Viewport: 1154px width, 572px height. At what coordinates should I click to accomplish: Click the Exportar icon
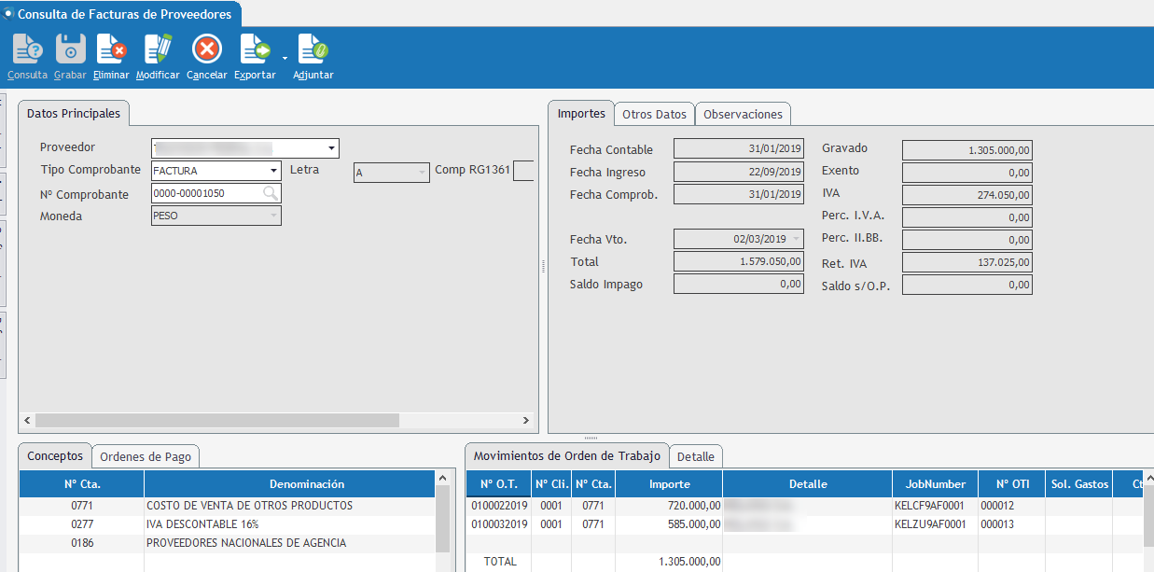(x=254, y=49)
